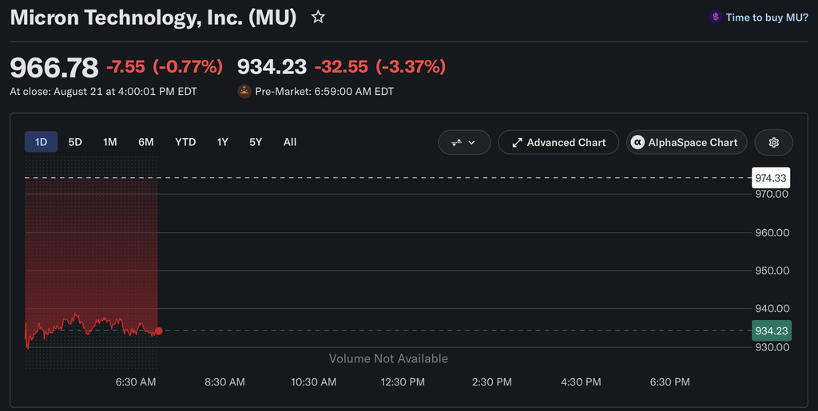Click the 6:30 PM axis label

pyautogui.click(x=670, y=381)
